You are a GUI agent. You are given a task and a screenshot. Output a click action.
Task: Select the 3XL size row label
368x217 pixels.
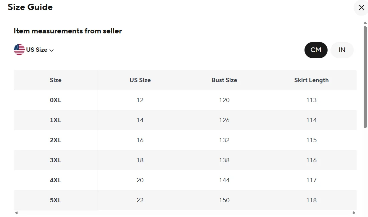[55, 160]
